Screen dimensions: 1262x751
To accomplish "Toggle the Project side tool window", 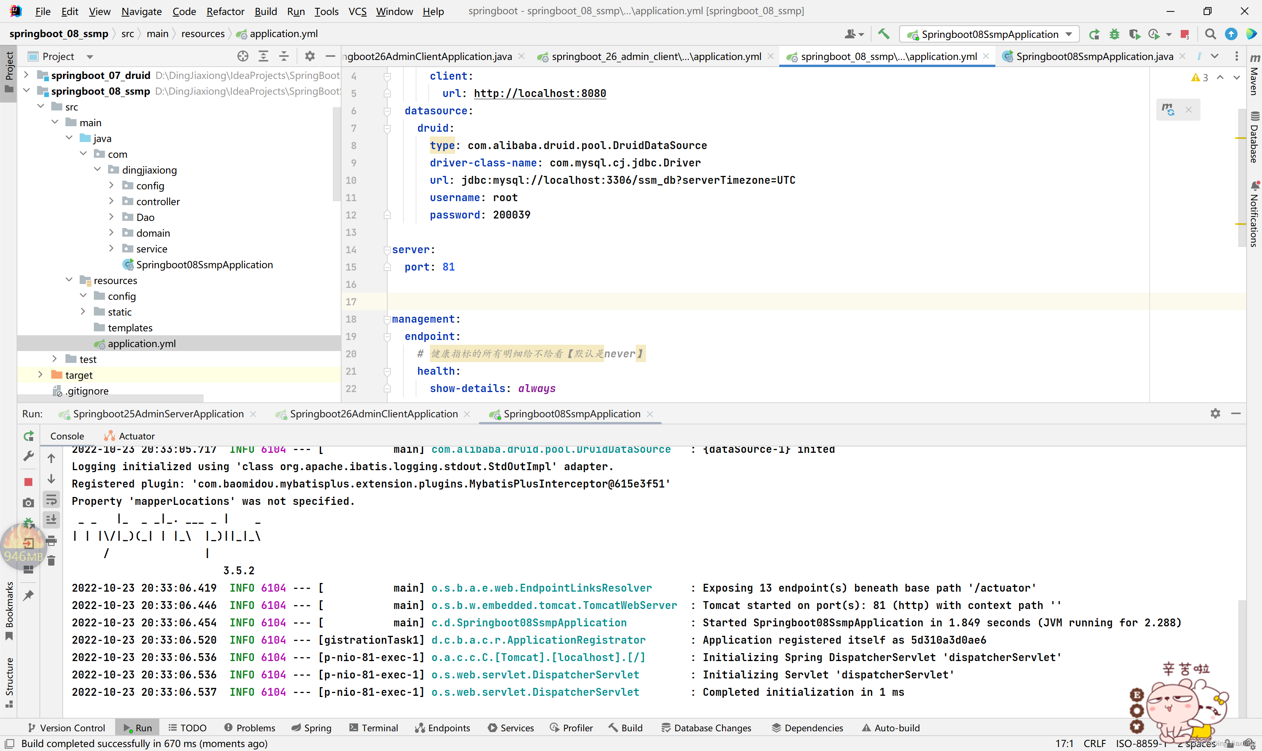I will 9,73.
